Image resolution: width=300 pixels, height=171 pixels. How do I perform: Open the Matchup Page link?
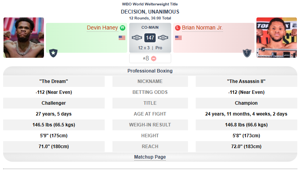150,157
